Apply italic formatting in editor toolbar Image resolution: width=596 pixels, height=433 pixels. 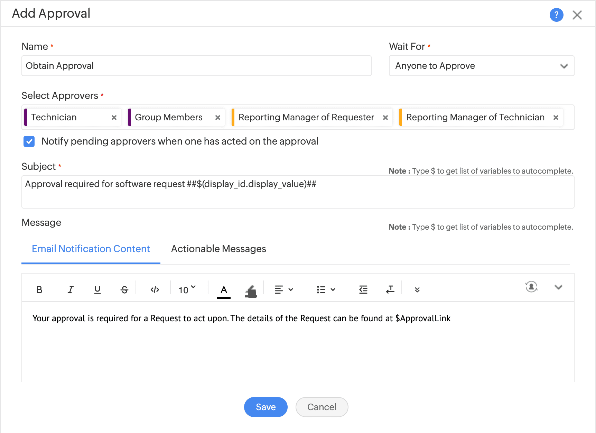71,289
